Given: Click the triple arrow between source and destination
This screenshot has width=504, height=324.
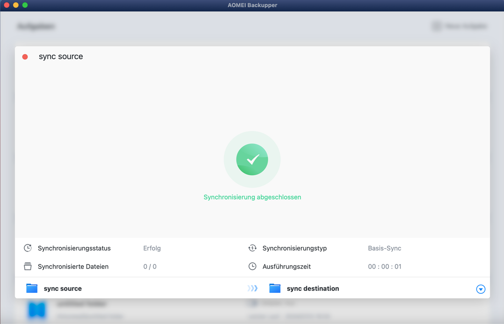Looking at the screenshot, I should (253, 288).
